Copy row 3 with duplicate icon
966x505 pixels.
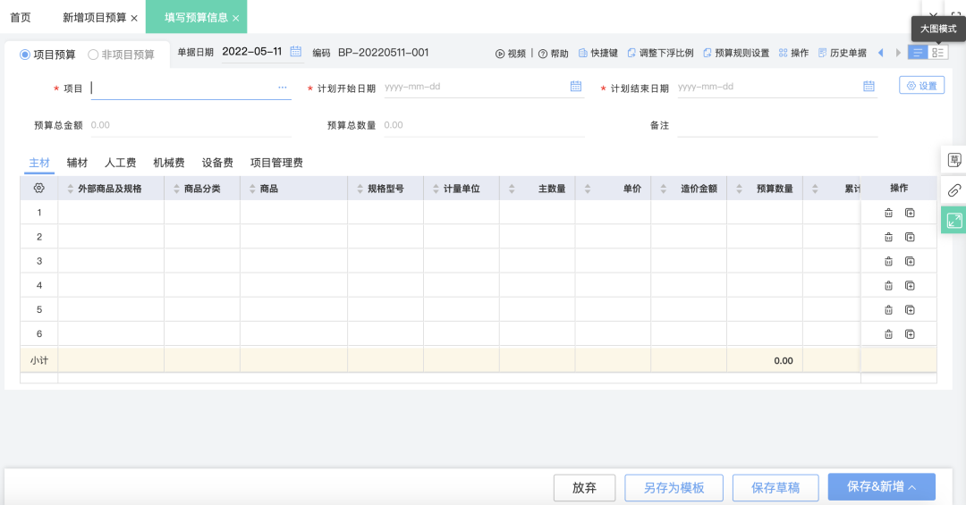pos(910,261)
